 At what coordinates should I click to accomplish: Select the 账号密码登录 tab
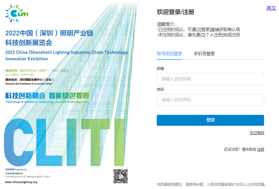click(x=169, y=54)
